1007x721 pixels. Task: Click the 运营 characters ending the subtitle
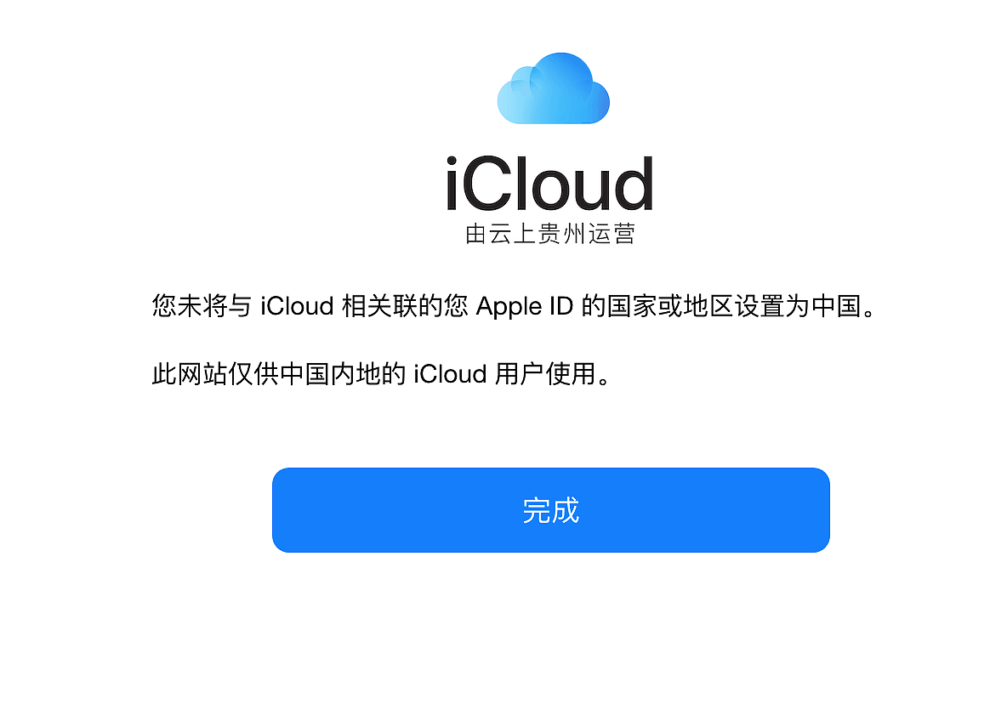(612, 235)
